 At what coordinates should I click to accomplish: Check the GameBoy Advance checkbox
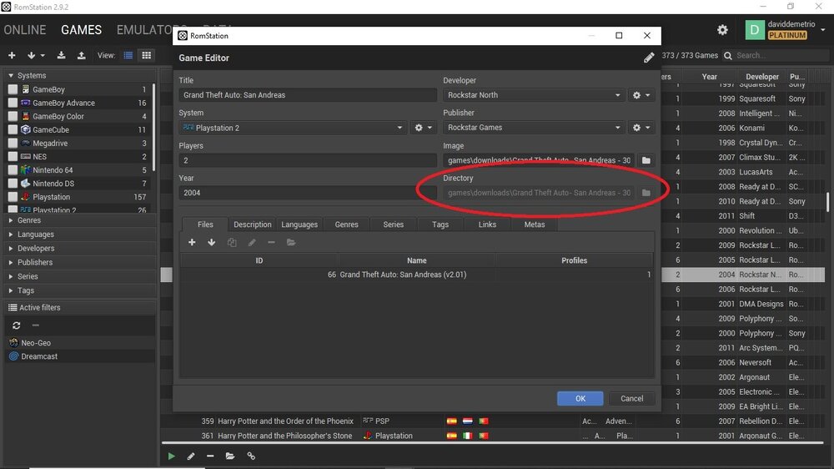13,103
